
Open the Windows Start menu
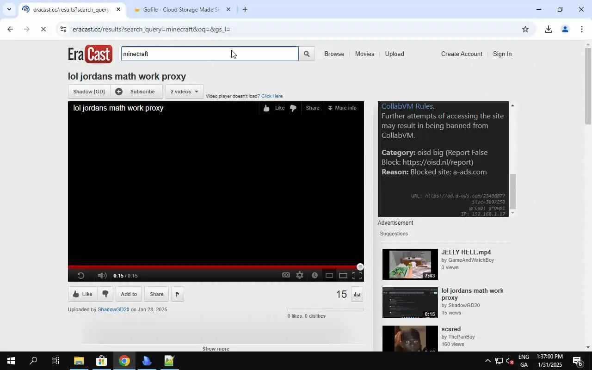tap(11, 361)
